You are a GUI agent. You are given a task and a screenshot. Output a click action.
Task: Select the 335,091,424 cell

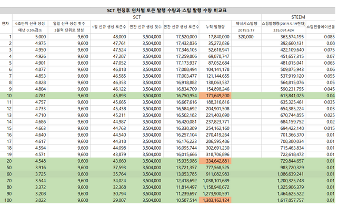pos(283,30)
